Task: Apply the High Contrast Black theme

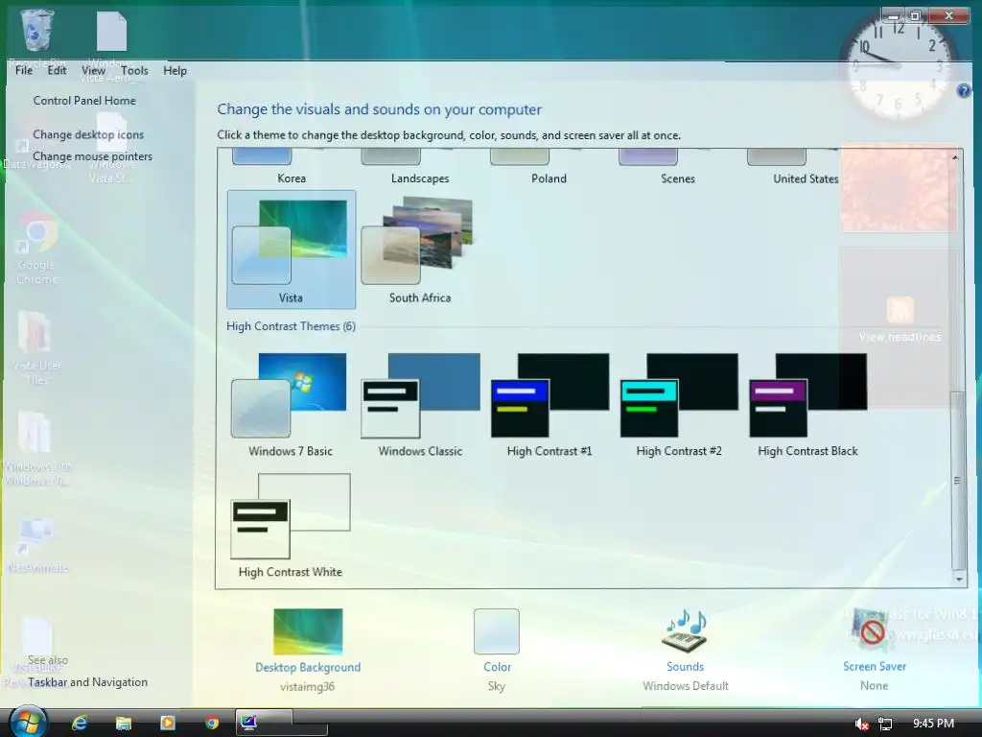Action: [807, 404]
